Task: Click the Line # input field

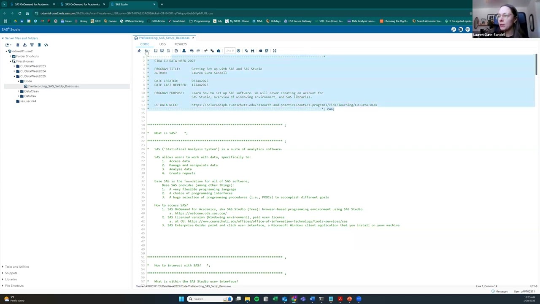Action: click(229, 51)
